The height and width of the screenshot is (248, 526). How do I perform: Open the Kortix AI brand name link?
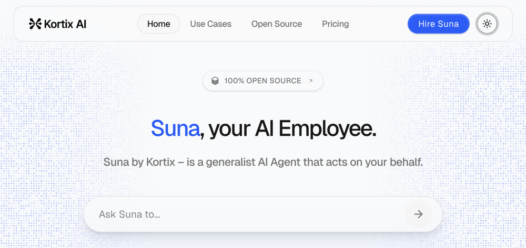pos(65,24)
